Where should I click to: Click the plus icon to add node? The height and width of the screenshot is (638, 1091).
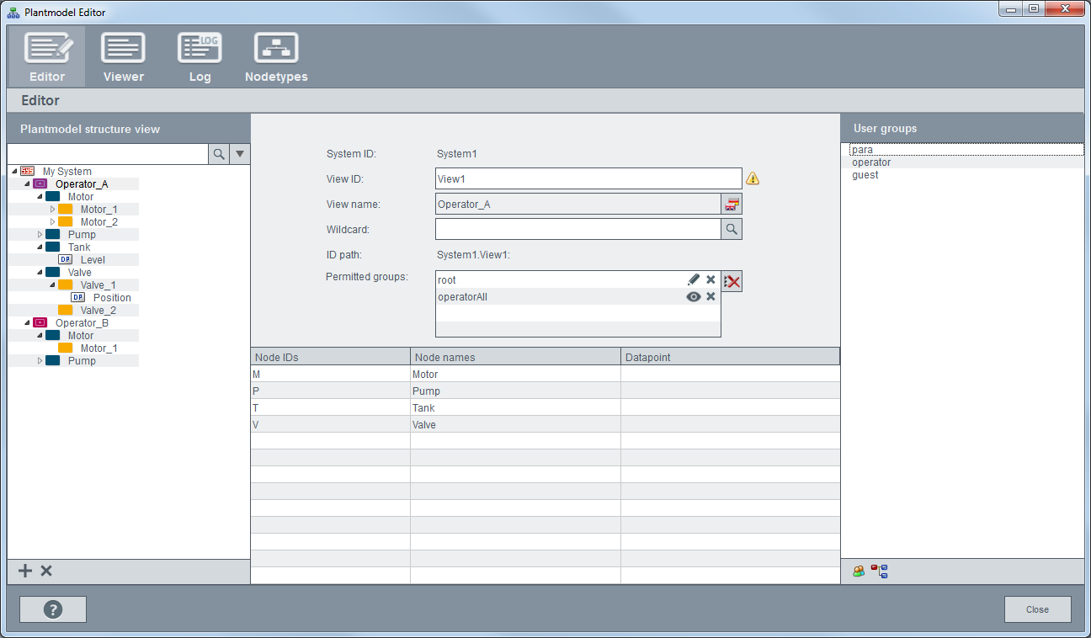click(25, 571)
